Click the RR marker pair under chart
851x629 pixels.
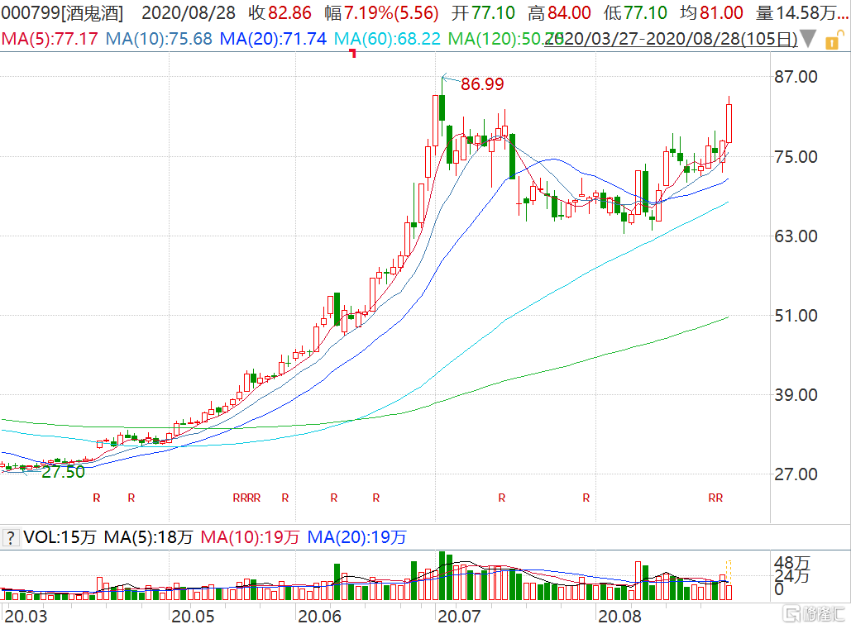click(x=715, y=498)
